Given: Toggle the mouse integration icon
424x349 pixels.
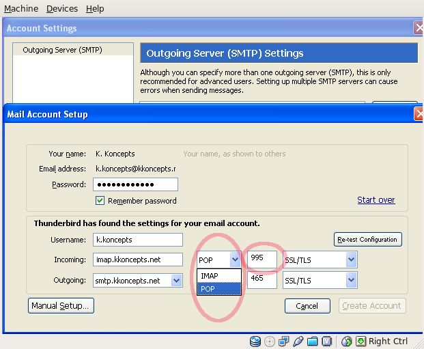Looking at the screenshot, I should pos(346,341).
